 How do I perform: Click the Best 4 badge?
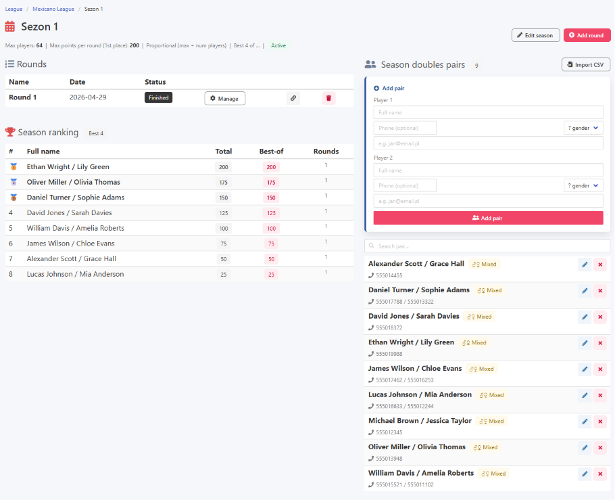pyautogui.click(x=96, y=133)
